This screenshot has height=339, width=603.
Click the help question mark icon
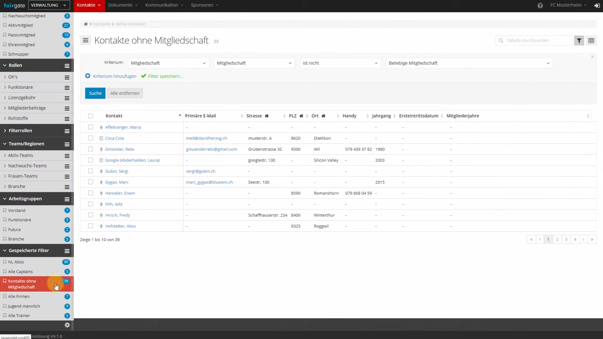[x=540, y=5]
